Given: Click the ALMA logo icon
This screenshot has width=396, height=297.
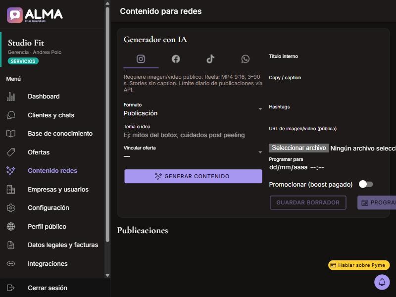Looking at the screenshot, I should tap(15, 15).
